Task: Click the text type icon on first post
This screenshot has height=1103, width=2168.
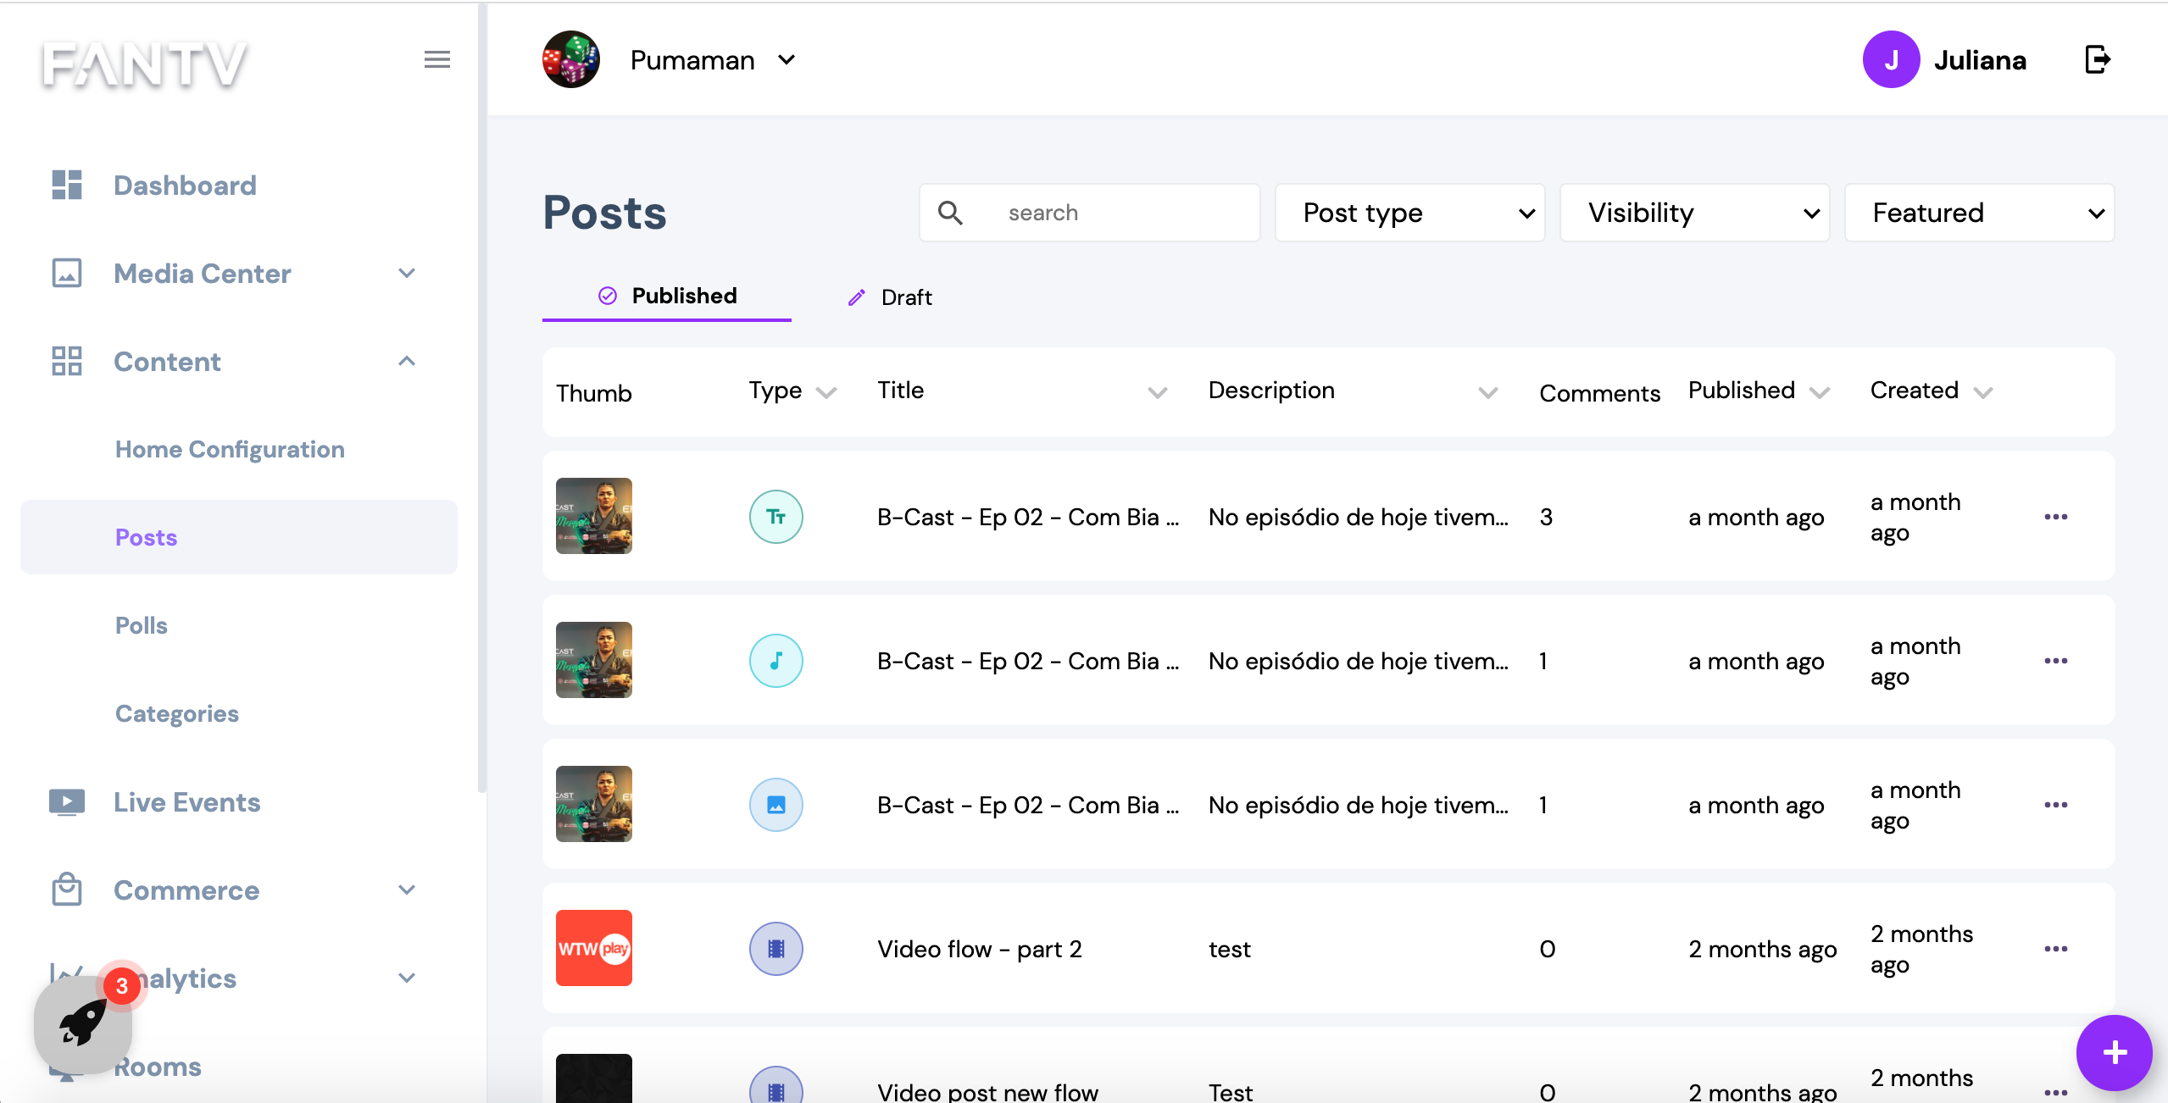Action: 775,517
